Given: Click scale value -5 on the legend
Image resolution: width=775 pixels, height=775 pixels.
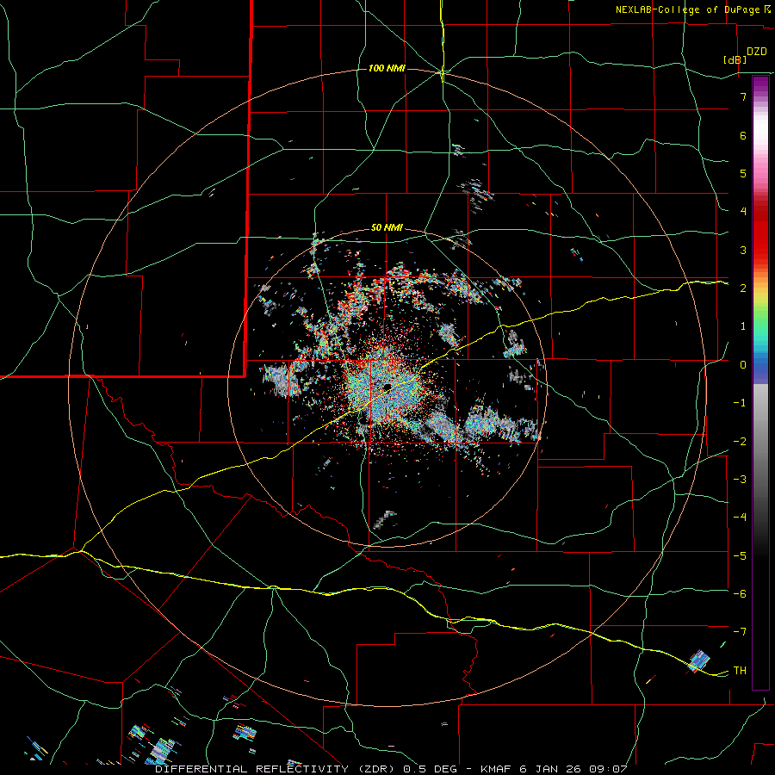Looking at the screenshot, I should tap(740, 556).
